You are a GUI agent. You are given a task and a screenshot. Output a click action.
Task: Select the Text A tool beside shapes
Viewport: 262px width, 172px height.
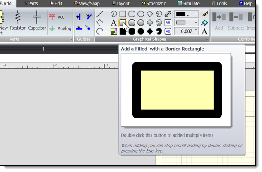coord(114,23)
